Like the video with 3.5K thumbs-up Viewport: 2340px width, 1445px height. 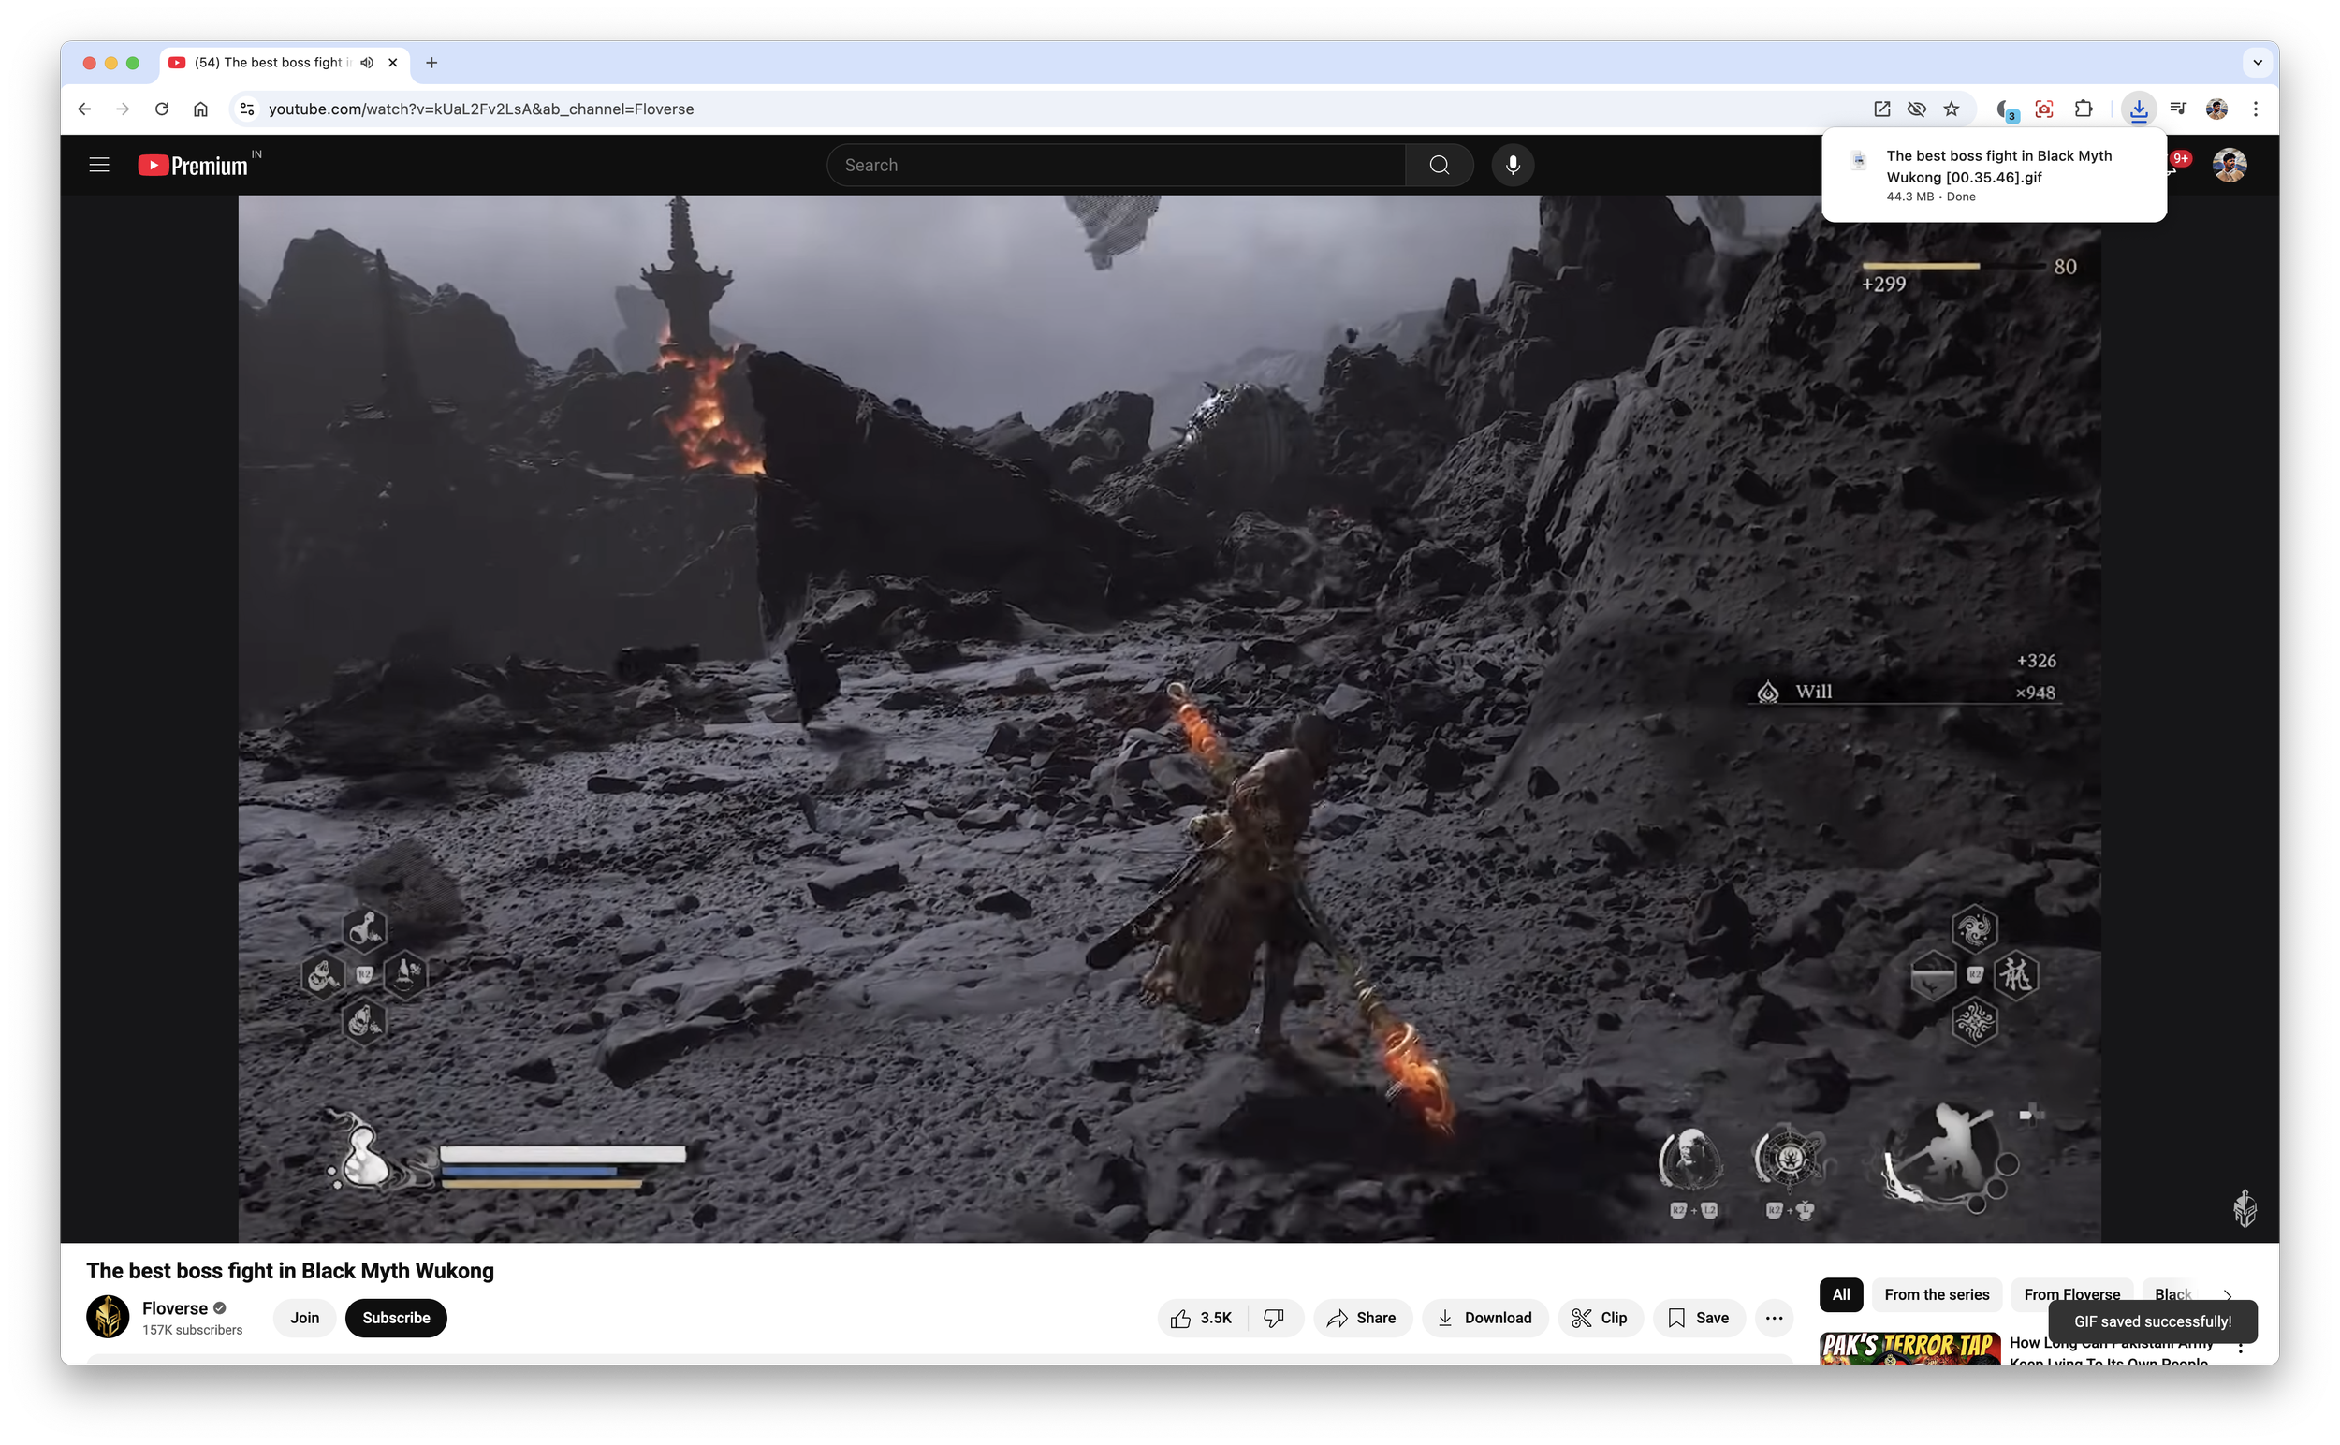1202,1318
